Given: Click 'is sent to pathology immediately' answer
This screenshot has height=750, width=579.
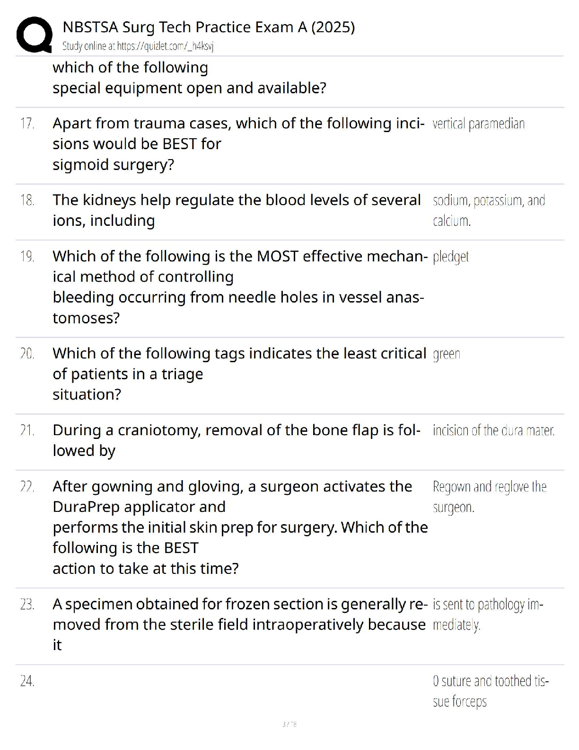Looking at the screenshot, I should 488,614.
